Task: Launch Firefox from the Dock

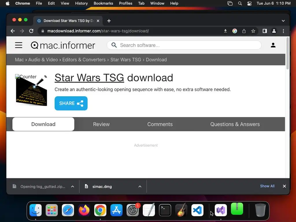Action: click(x=84, y=210)
